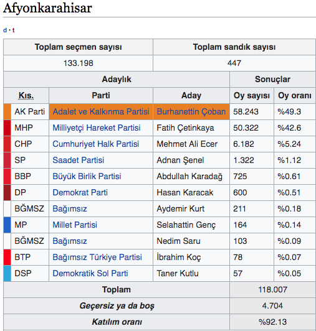Click the bright red BTP color swatch
Viewport: 316px width, 331px height.
click(x=7, y=257)
